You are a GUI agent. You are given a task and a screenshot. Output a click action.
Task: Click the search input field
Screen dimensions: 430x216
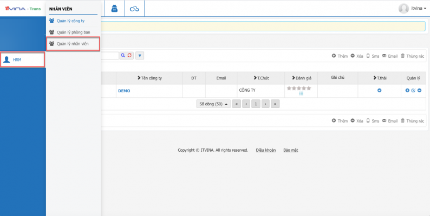point(109,56)
